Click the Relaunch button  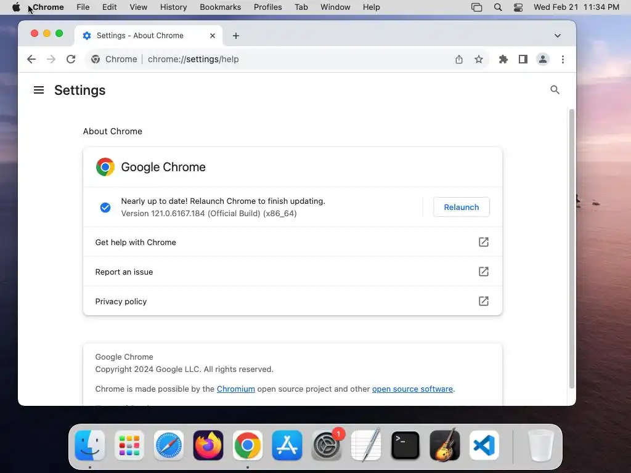[x=461, y=207]
